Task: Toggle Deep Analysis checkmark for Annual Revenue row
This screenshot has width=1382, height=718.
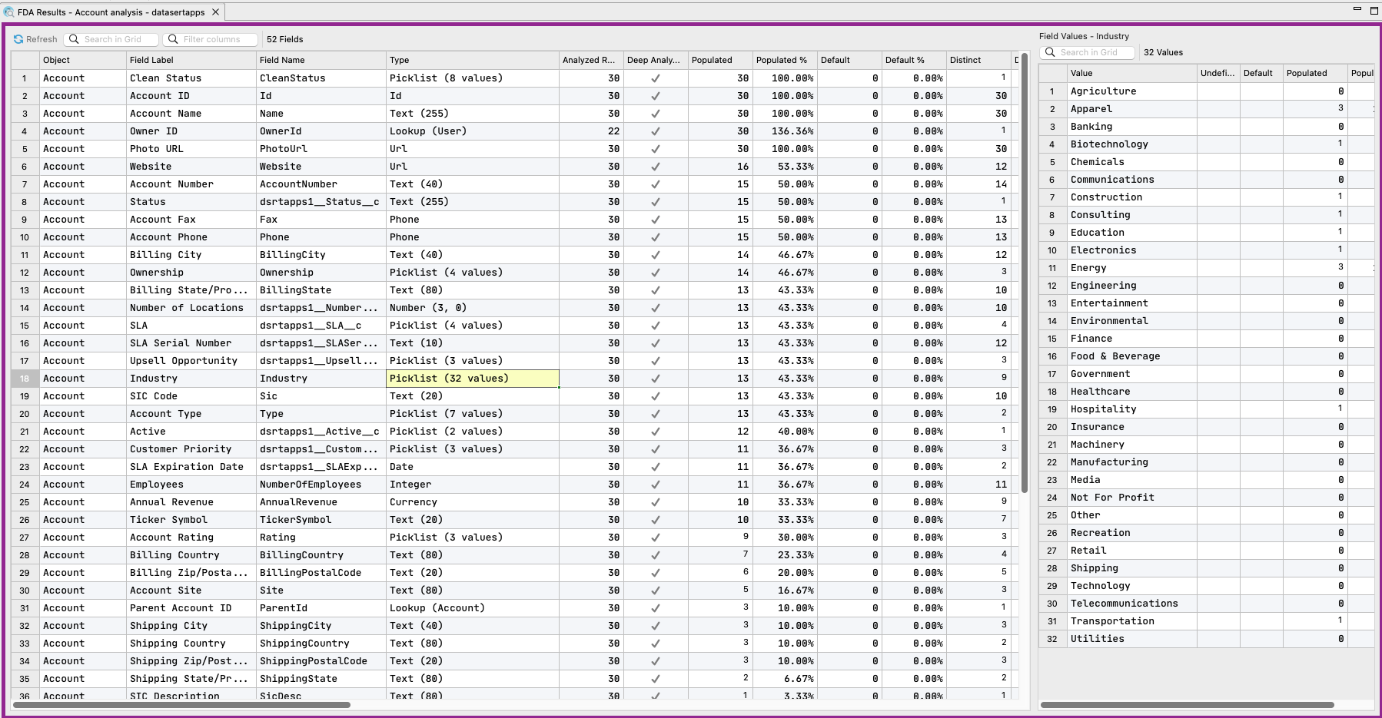Action: point(655,502)
